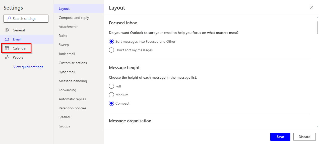
Task: Click the search magnifier icon
Action: pyautogui.click(x=9, y=19)
